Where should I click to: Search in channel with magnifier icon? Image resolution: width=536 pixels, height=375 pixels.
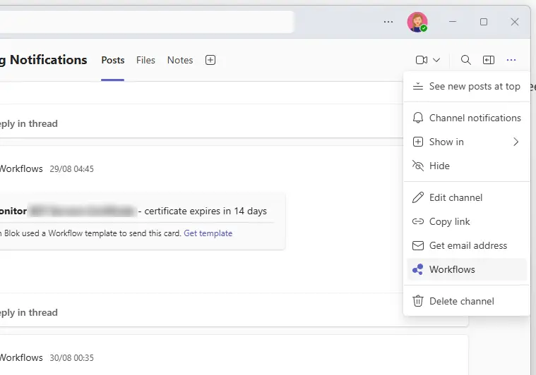coord(466,61)
